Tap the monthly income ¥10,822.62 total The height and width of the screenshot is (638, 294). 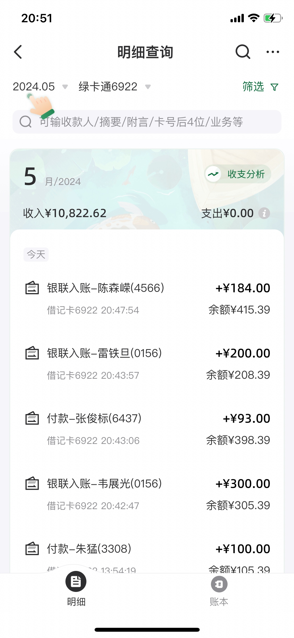coord(65,213)
